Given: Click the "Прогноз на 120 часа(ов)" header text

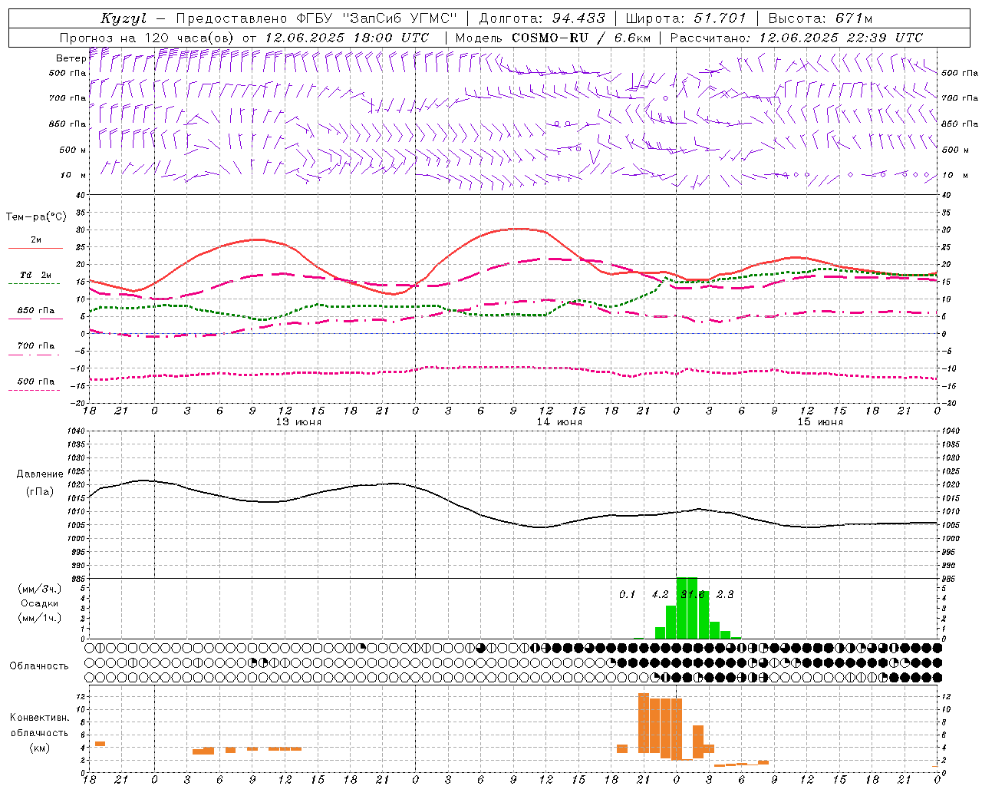Looking at the screenshot, I should 147,38.
